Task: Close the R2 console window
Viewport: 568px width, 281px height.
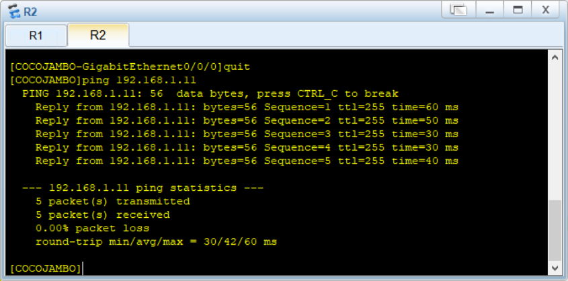Action: (546, 10)
